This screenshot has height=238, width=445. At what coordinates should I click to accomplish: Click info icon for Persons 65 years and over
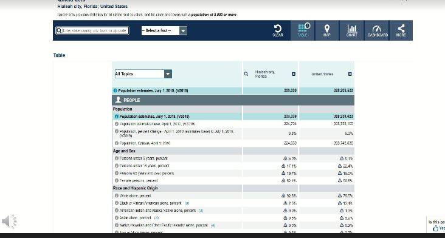coord(117,173)
